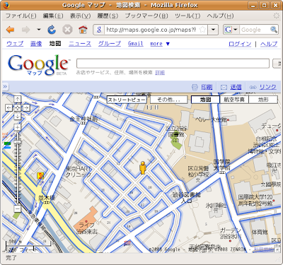Click the printer icon next to 印刷
The image size is (283, 265).
[195, 87]
